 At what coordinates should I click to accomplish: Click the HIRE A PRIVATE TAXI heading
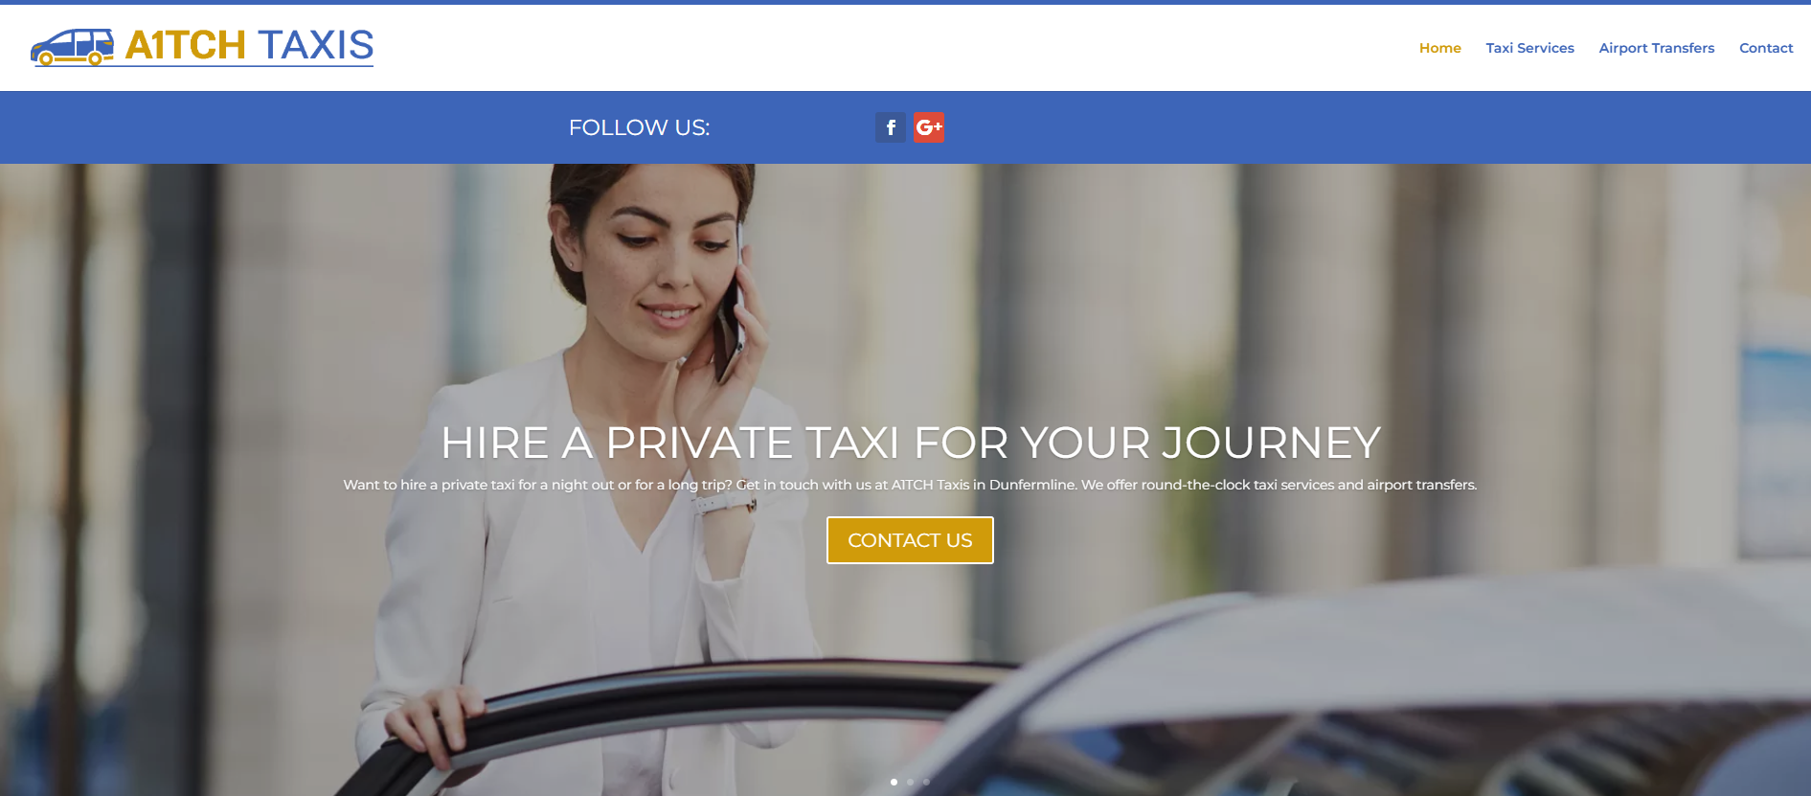[x=910, y=443]
